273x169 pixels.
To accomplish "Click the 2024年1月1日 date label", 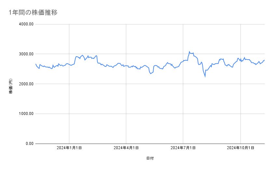I will (69, 148).
